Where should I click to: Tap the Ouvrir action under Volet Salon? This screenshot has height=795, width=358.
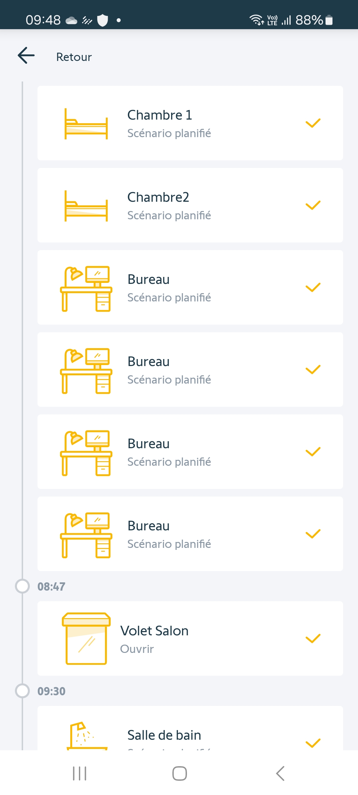click(x=137, y=649)
